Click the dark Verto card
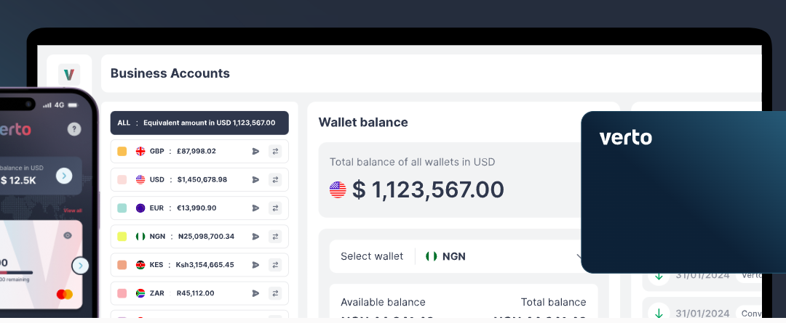Image resolution: width=786 pixels, height=323 pixels. pyautogui.click(x=683, y=192)
